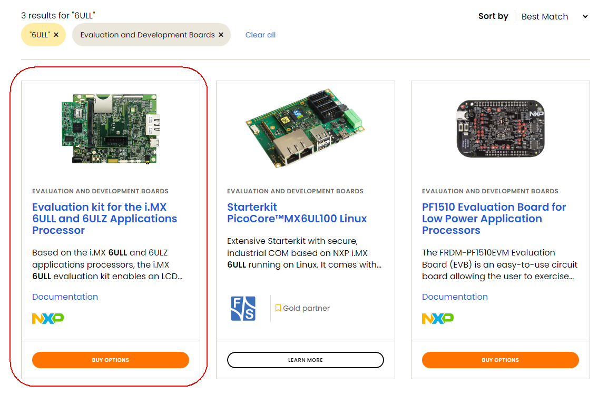This screenshot has width=608, height=404.
Task: Click the Gold partner text
Action: pos(306,308)
